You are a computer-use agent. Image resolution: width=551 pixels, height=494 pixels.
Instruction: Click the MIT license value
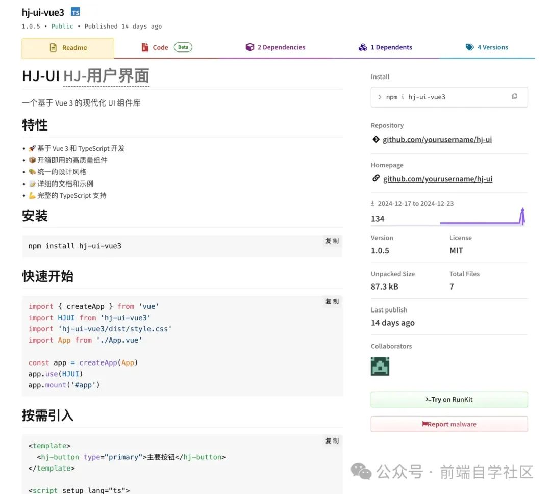point(456,251)
